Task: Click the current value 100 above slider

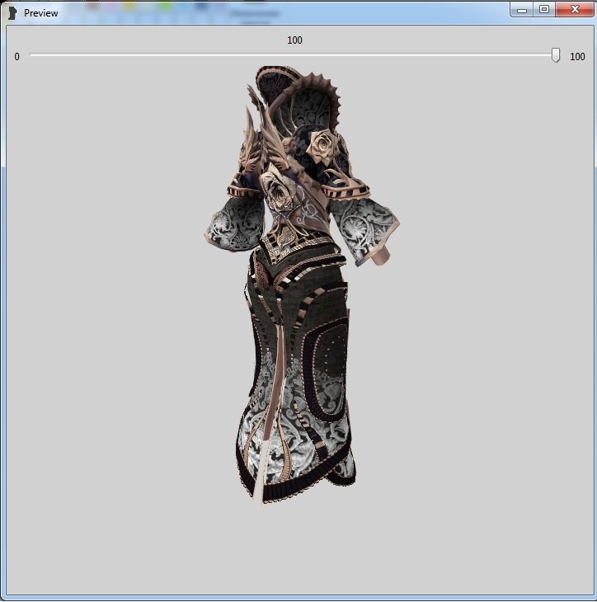Action: 294,40
